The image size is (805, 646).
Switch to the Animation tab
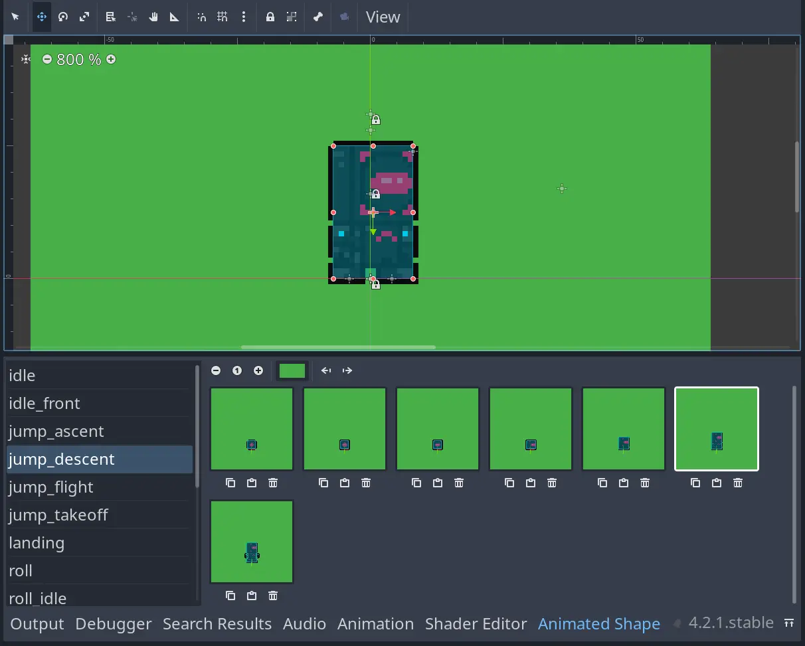[375, 624]
